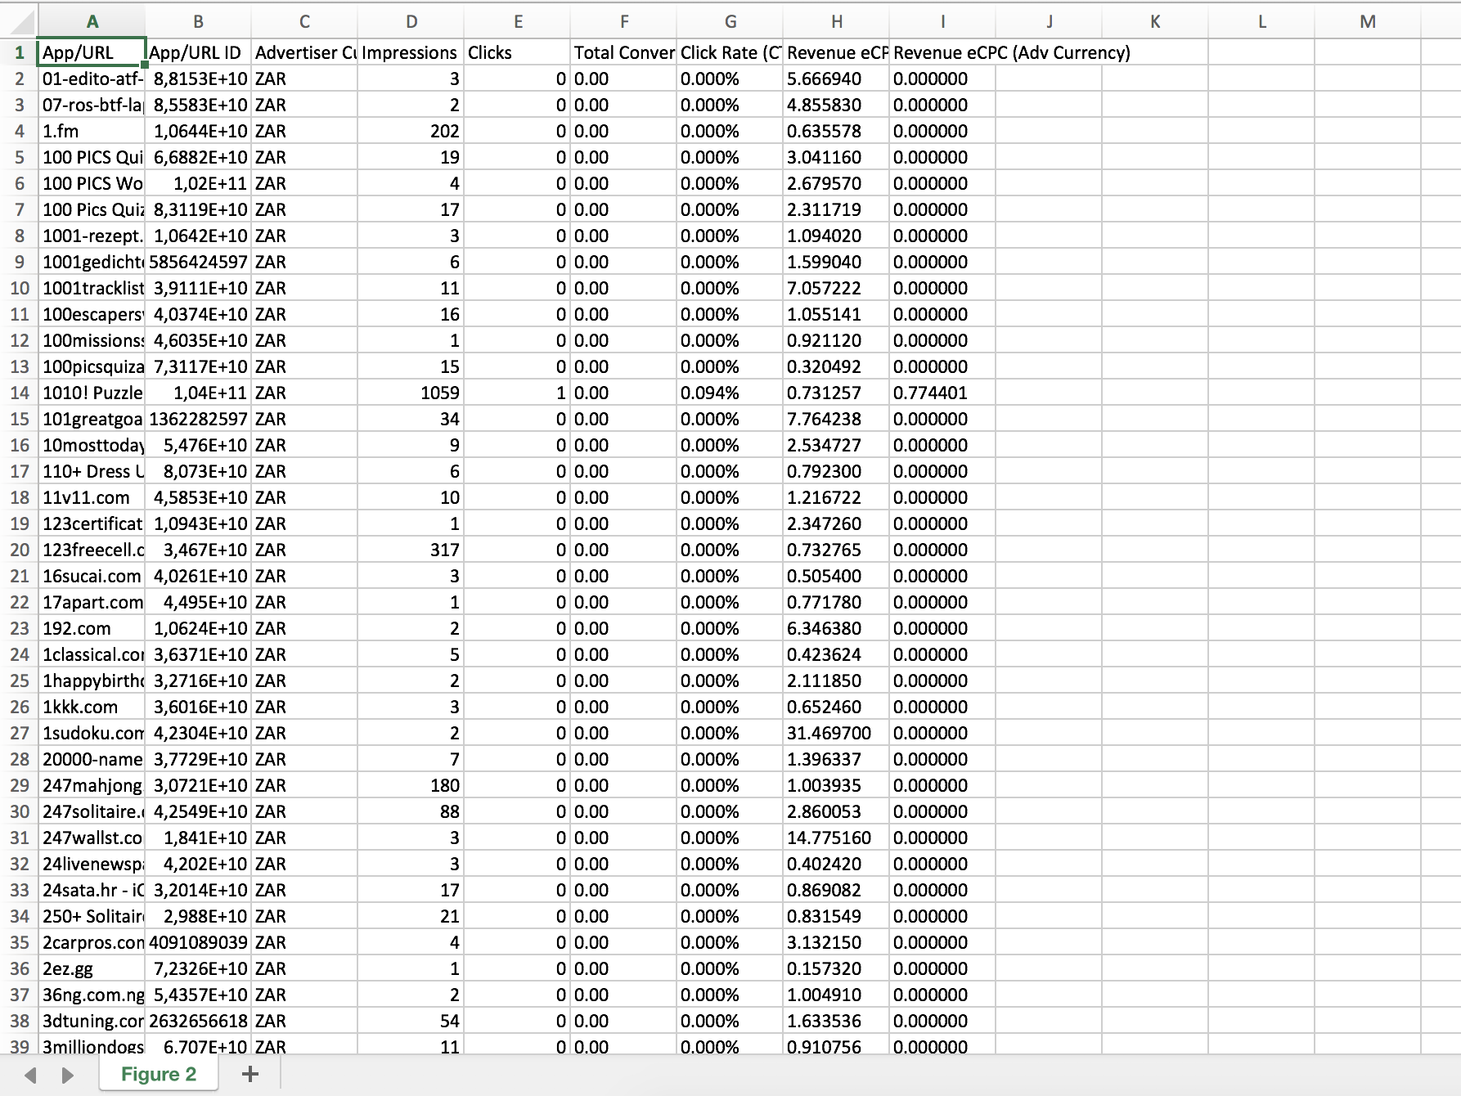Select column B header

pyautogui.click(x=199, y=22)
